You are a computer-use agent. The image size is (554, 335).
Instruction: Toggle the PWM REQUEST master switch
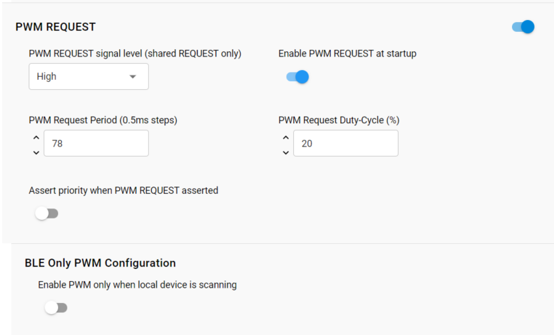click(x=523, y=27)
